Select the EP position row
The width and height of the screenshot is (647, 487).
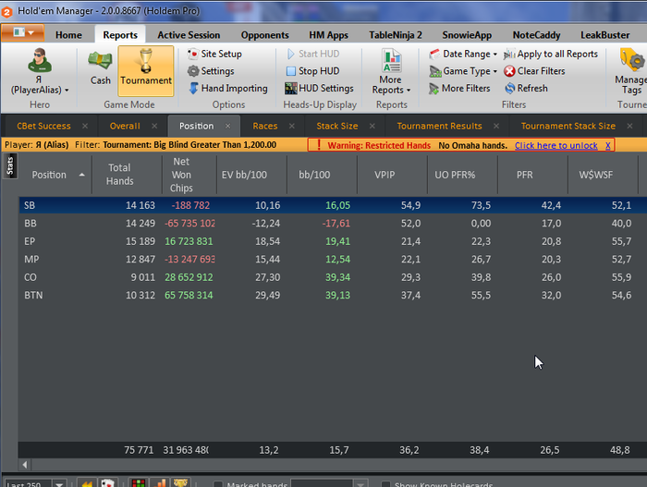tap(333, 241)
